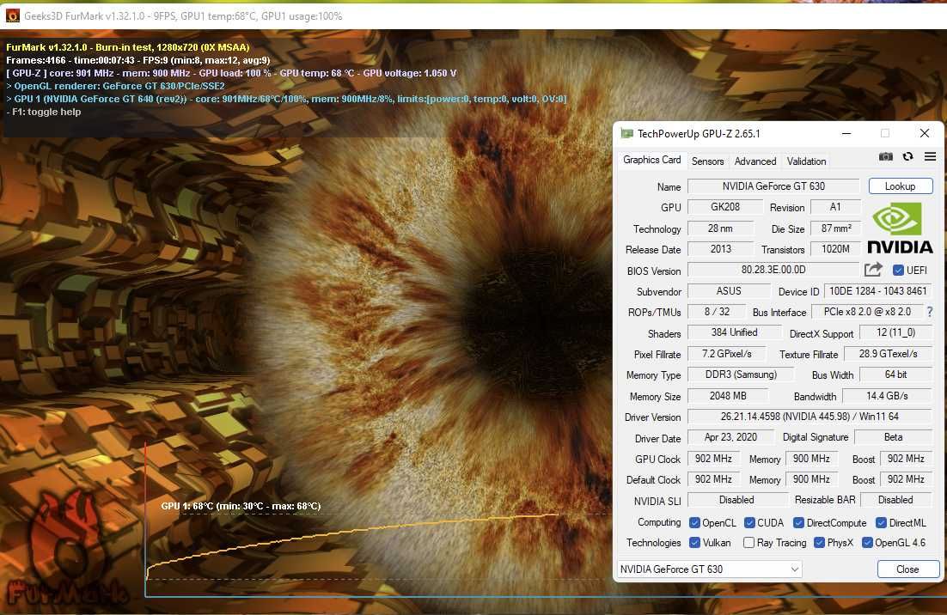Screen dimensions: 947x615
Task: Open the NVIDIA GeForce GT 630 GPU dropdown
Action: [x=709, y=569]
